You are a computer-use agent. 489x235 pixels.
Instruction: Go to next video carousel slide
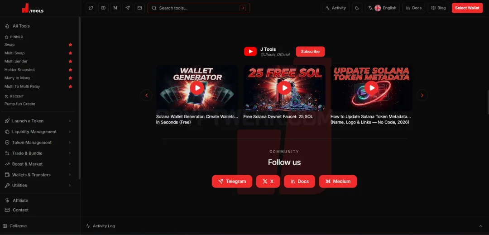(x=422, y=96)
